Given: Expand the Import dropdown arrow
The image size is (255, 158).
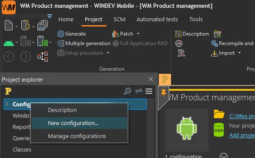Looking at the screenshot, I should coord(239,53).
